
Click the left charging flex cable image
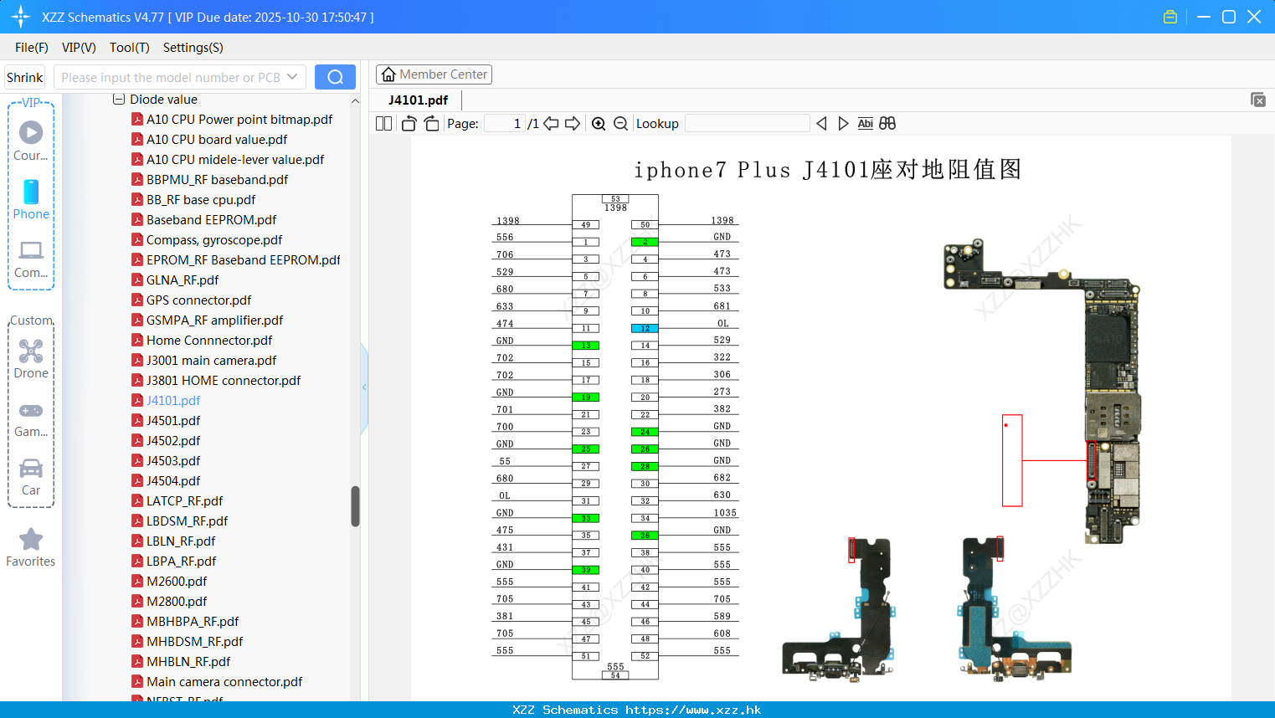[839, 608]
